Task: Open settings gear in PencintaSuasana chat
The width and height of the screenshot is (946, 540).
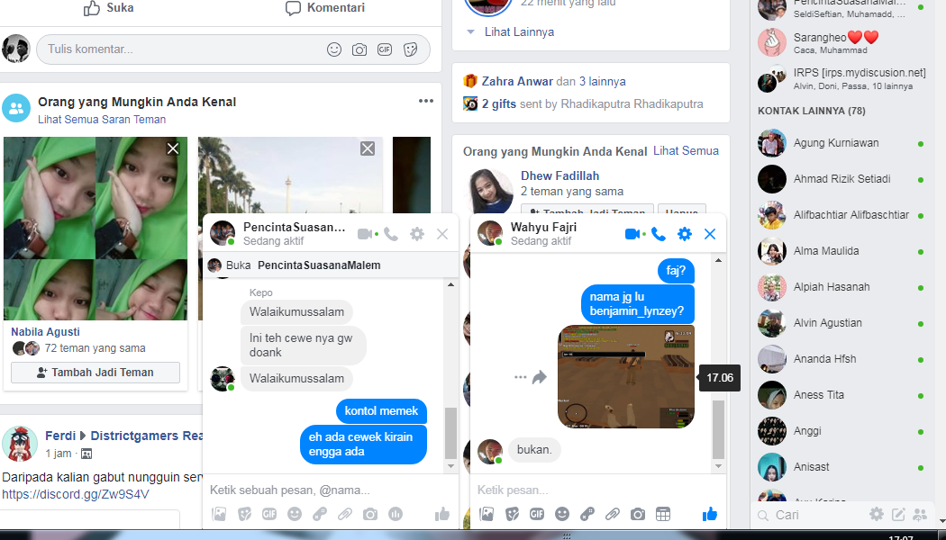Action: coord(417,234)
